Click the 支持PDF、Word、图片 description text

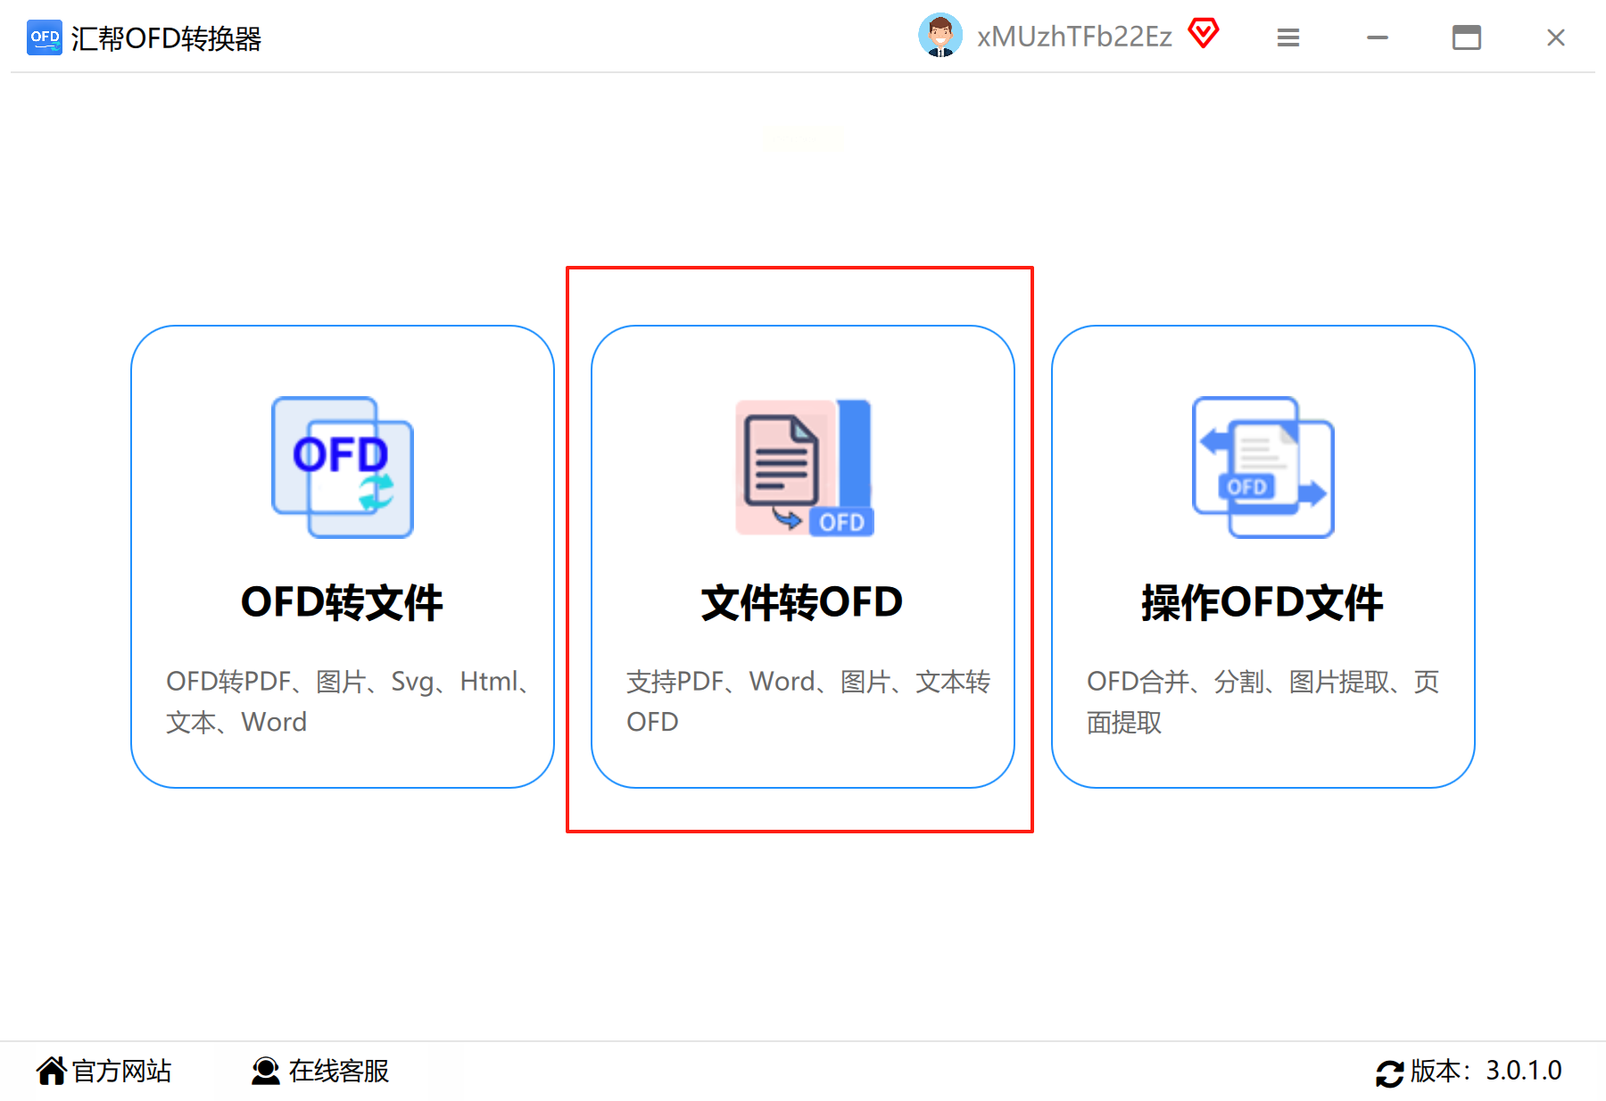coord(808,701)
